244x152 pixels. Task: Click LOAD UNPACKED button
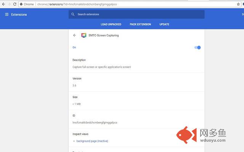pos(111,24)
